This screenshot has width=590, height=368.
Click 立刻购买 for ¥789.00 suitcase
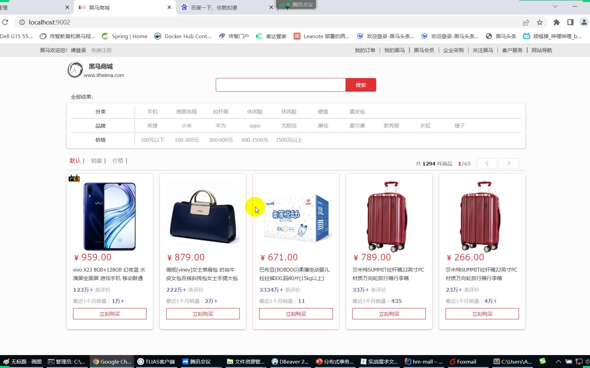pos(389,314)
